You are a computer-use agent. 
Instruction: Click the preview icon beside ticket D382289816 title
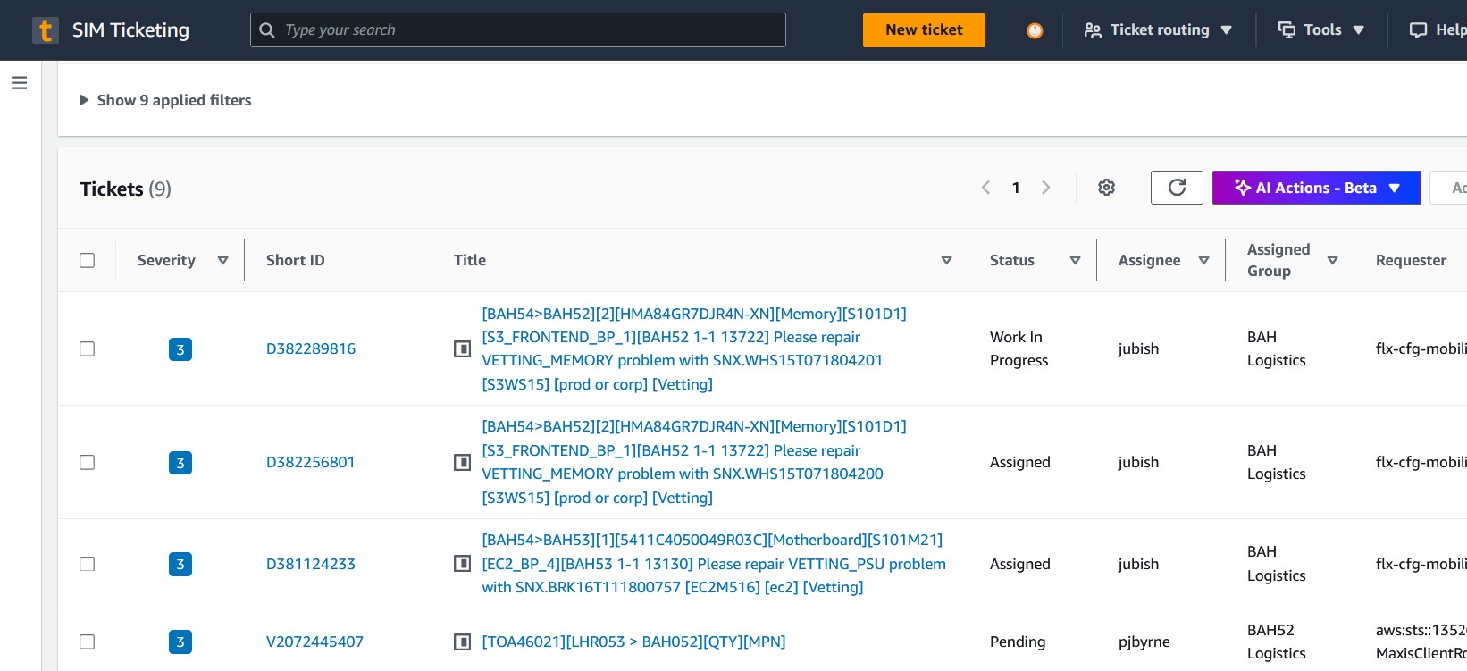pos(462,349)
